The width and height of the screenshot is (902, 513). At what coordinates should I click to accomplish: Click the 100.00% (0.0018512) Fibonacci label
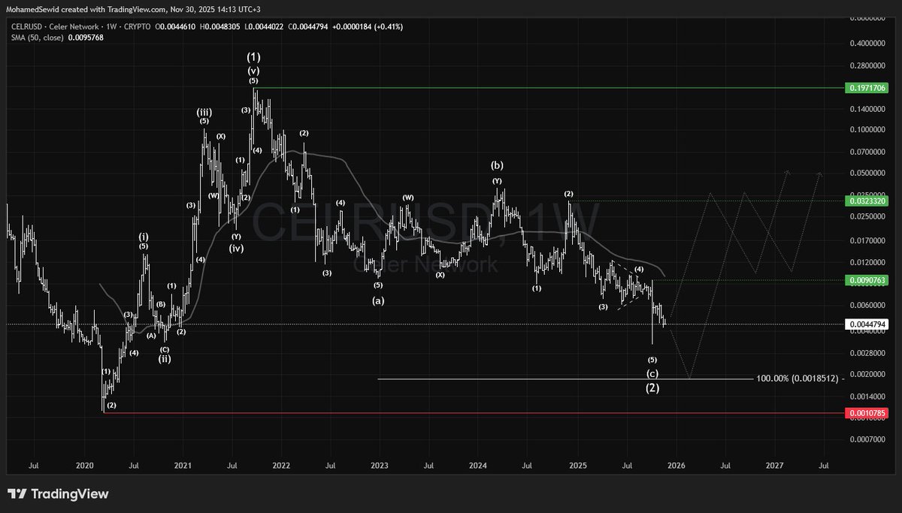(x=798, y=379)
